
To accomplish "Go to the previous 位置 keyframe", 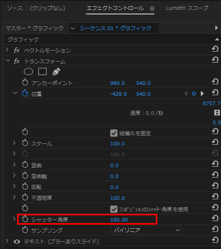I will (186, 94).
